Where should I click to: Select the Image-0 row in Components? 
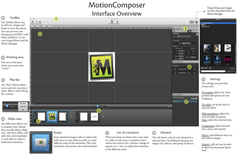(185, 101)
